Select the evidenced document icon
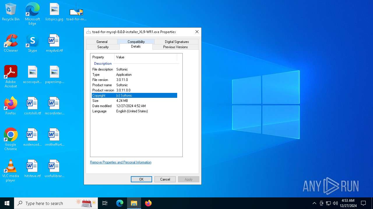The image size is (373, 209). coord(32,137)
